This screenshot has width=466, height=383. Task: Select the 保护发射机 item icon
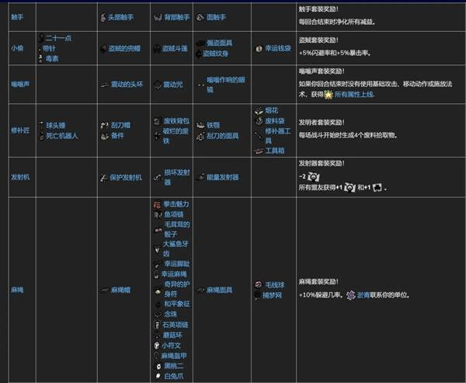tap(103, 178)
